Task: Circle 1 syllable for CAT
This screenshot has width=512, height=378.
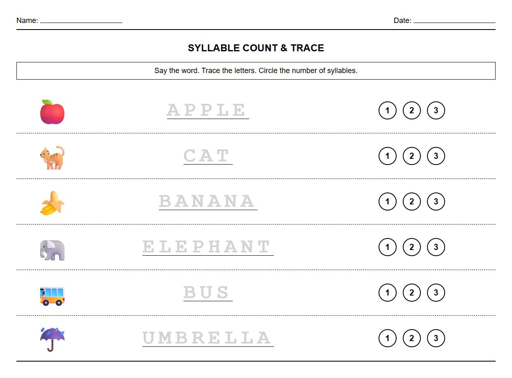Action: click(x=387, y=156)
